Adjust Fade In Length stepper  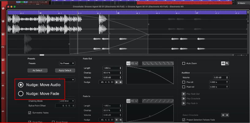(120, 106)
